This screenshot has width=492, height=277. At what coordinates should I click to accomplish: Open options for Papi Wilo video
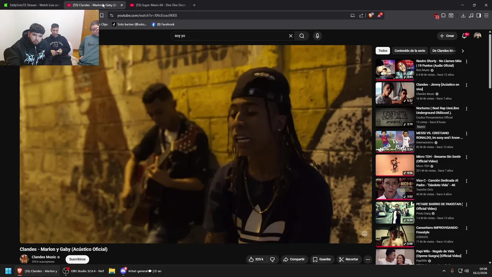(467, 252)
